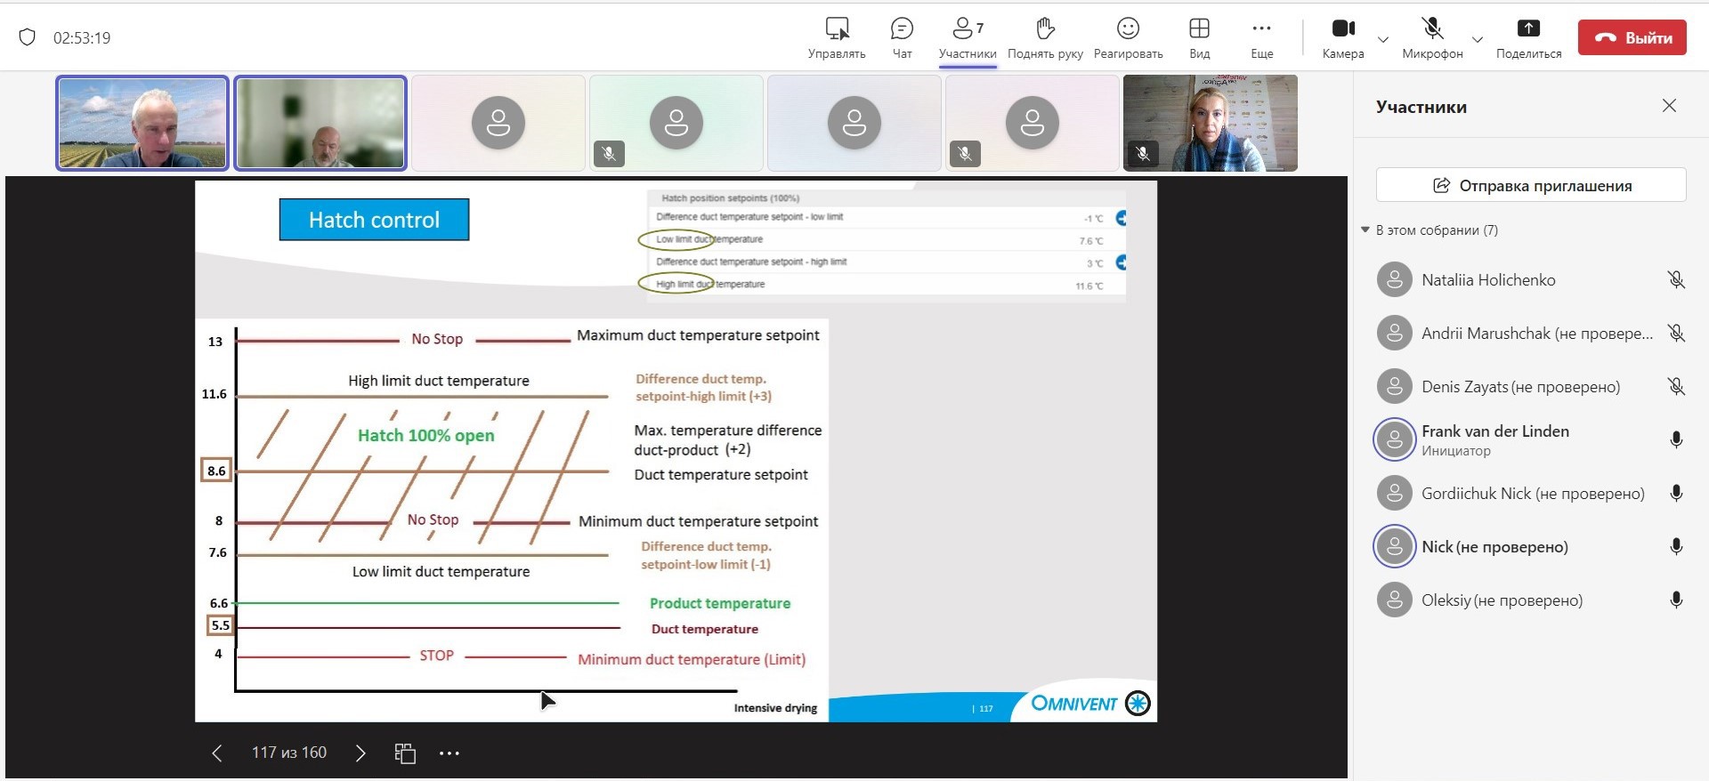This screenshot has width=1709, height=781.
Task: Select the woman's video thumbnail
Action: click(1210, 123)
